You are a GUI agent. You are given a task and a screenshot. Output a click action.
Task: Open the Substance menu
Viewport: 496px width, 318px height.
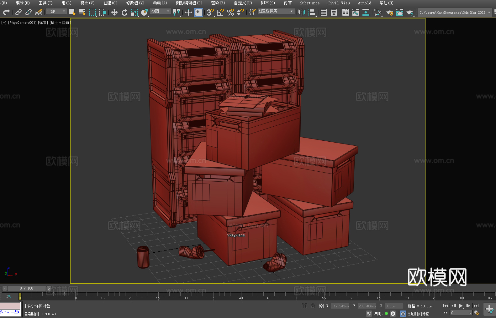310,3
